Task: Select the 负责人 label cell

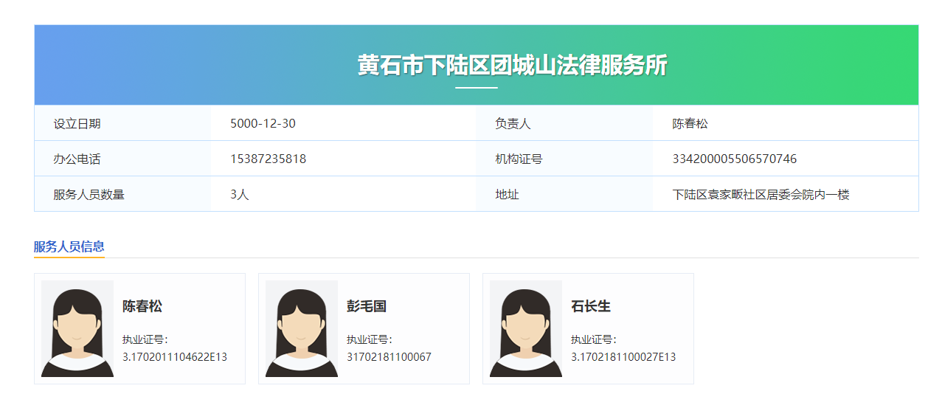Action: coord(564,123)
